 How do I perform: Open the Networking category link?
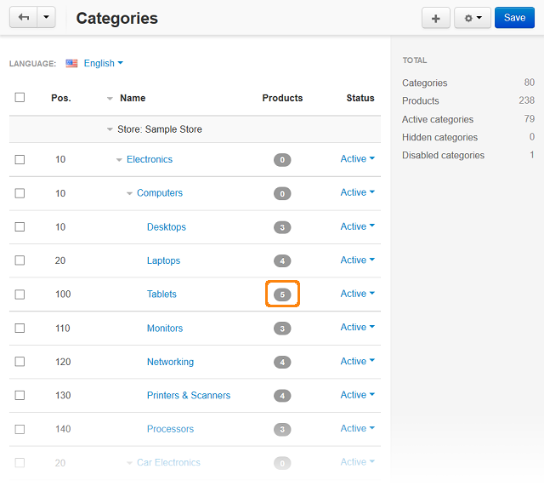coord(170,362)
